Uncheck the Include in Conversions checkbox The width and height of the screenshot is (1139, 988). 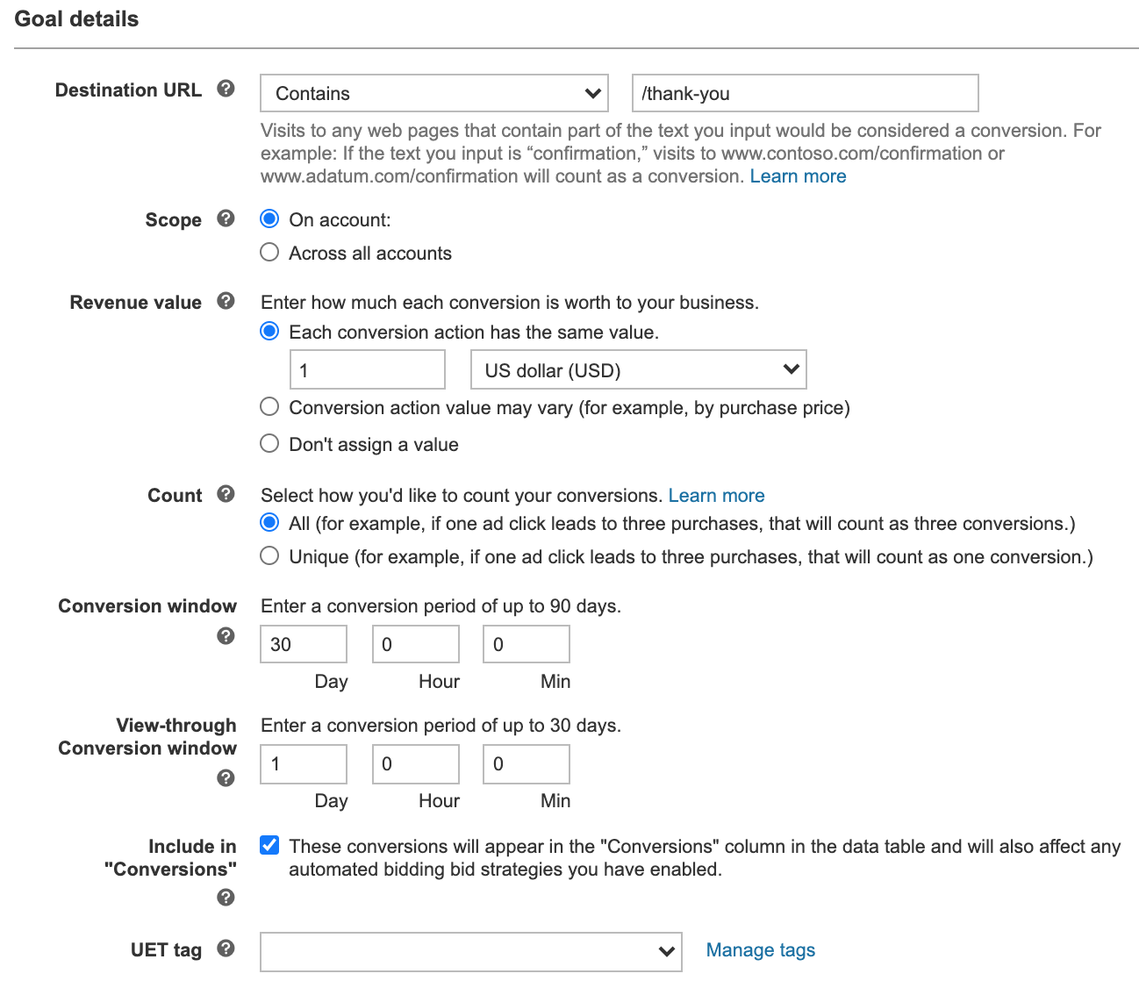pyautogui.click(x=269, y=845)
